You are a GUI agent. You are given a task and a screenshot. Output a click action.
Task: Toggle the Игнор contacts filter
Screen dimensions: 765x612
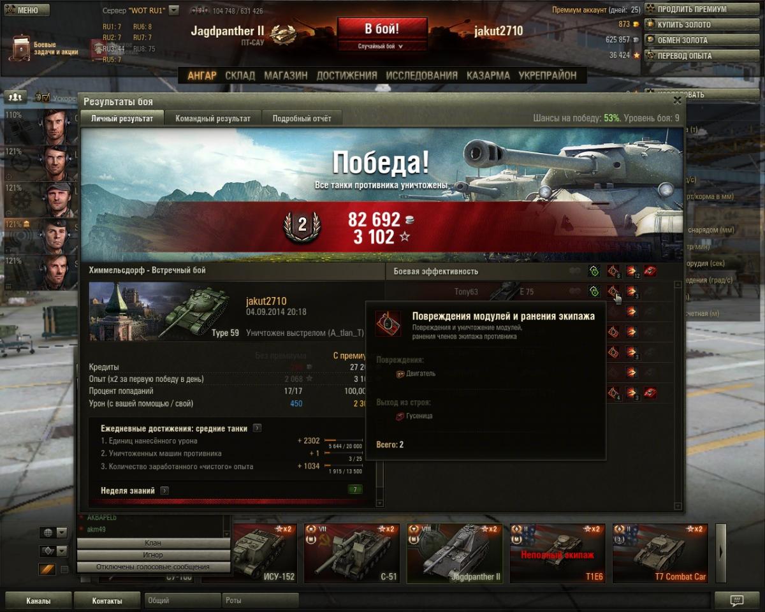pos(153,555)
